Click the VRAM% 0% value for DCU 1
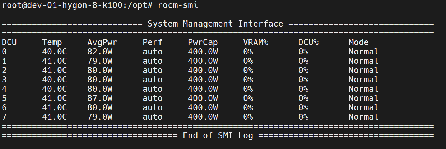 click(x=248, y=61)
